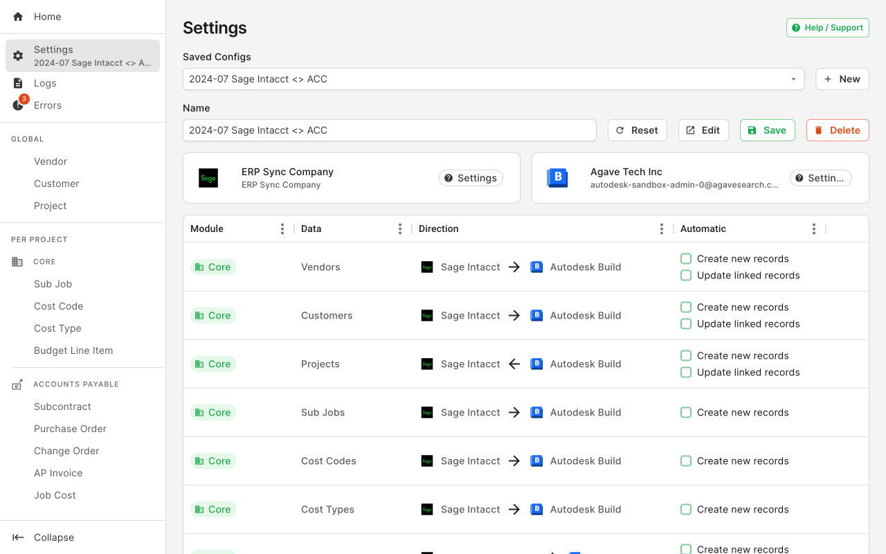The width and height of the screenshot is (886, 554).
Task: Click the direction arrow in Customers row
Action: pos(514,315)
